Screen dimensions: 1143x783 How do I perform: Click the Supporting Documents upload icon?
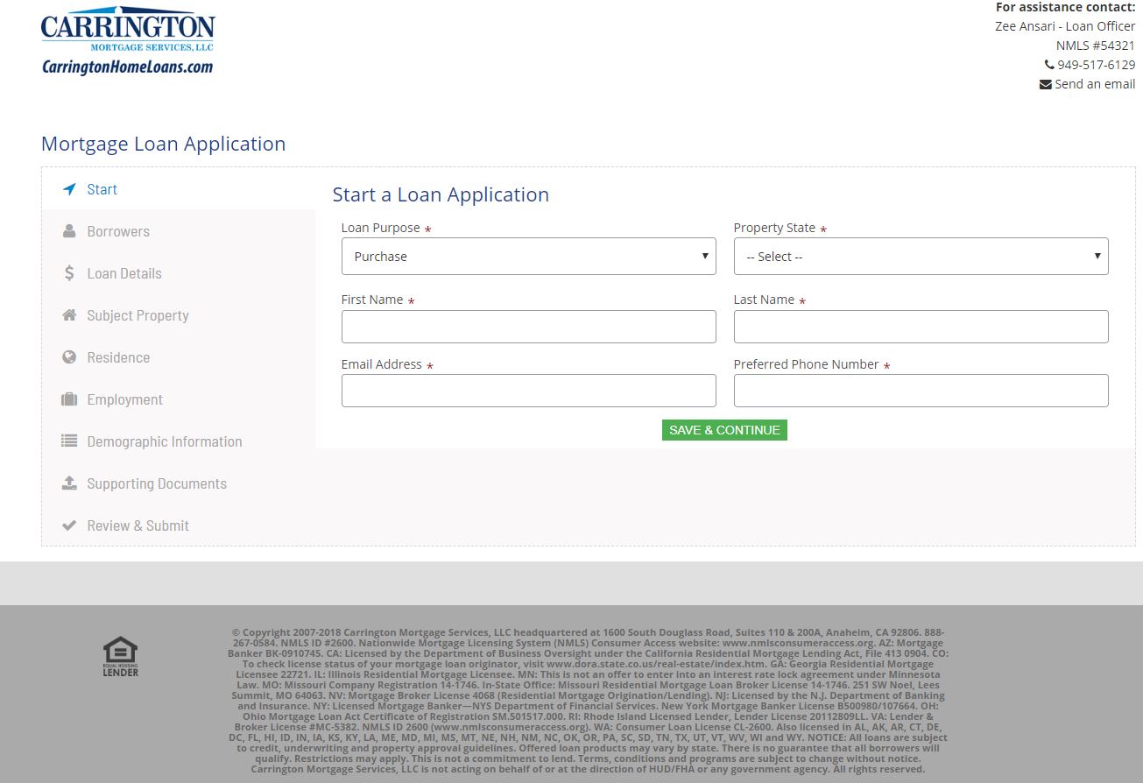(69, 483)
